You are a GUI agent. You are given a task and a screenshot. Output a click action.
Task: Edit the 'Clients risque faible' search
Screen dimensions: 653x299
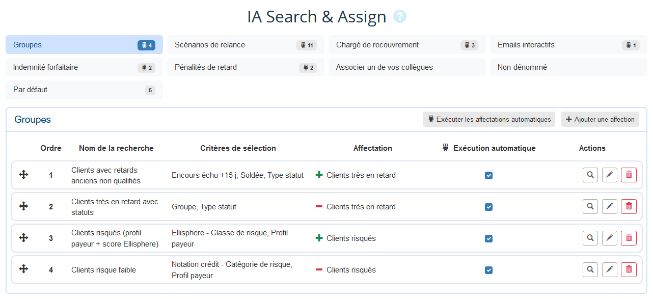[610, 270]
